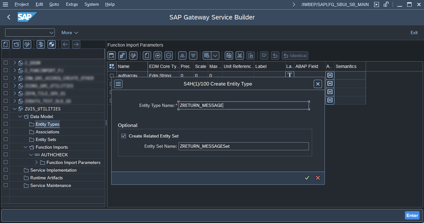
Task: Click the grid layout settings icon
Action: click(x=207, y=56)
